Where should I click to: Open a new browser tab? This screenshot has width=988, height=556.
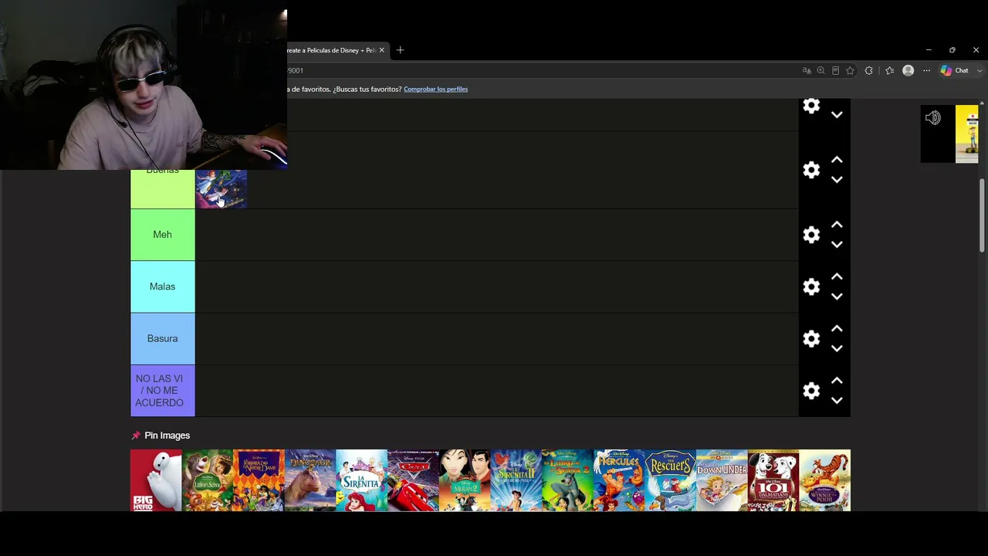400,50
